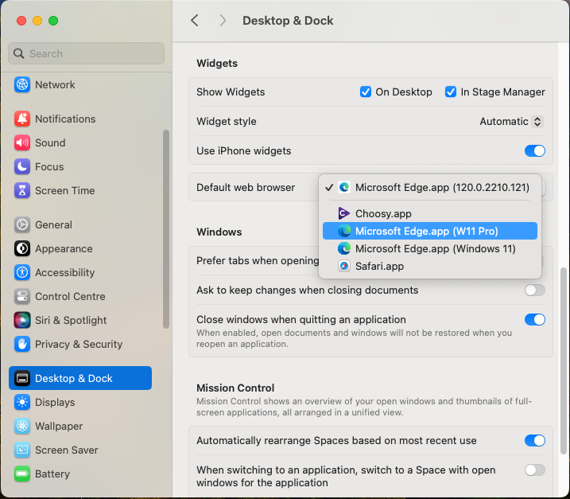Select Safari.app from browser list
Screen dimensions: 570x499
click(x=379, y=267)
